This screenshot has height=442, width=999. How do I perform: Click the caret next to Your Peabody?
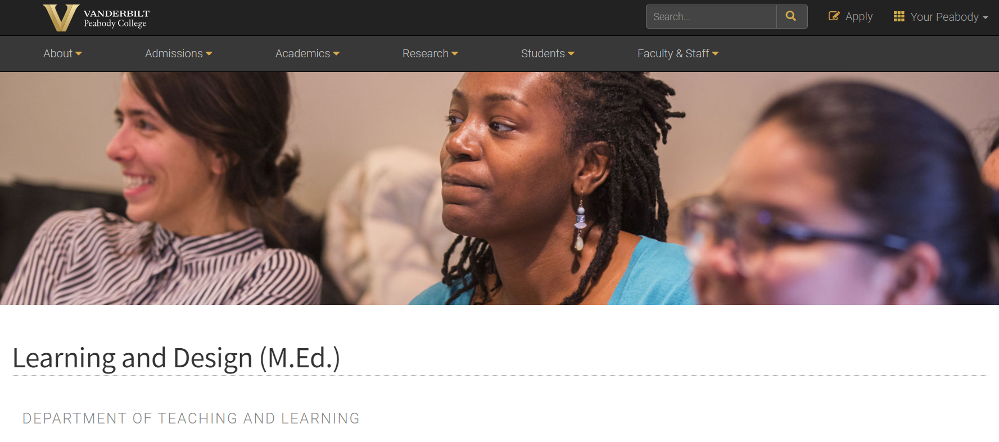[x=985, y=18]
